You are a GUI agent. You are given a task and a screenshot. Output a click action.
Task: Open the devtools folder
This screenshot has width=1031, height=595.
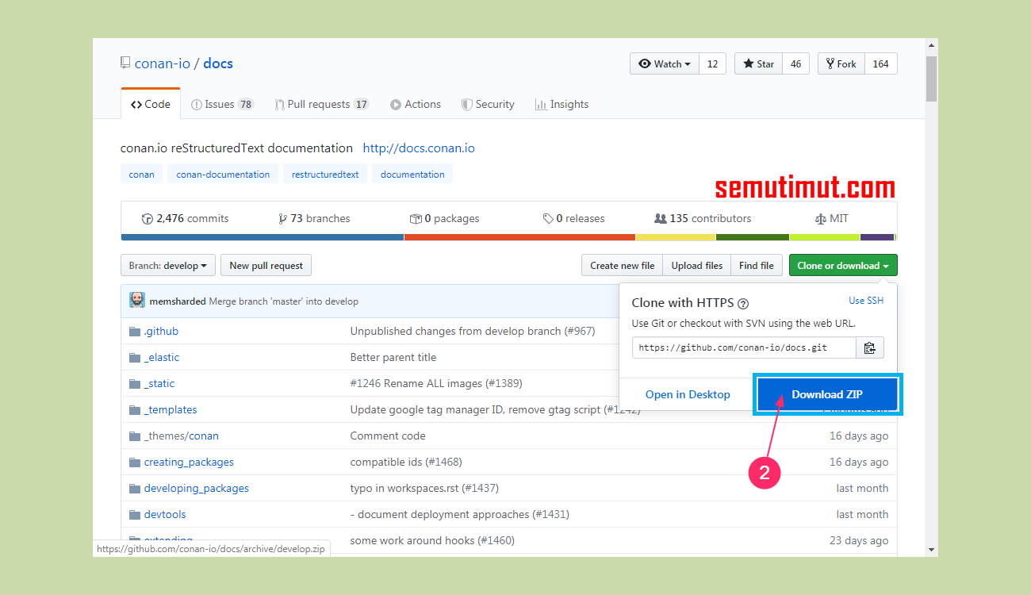tap(165, 514)
